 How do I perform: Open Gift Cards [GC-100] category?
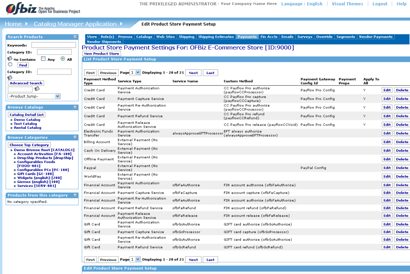[35, 174]
